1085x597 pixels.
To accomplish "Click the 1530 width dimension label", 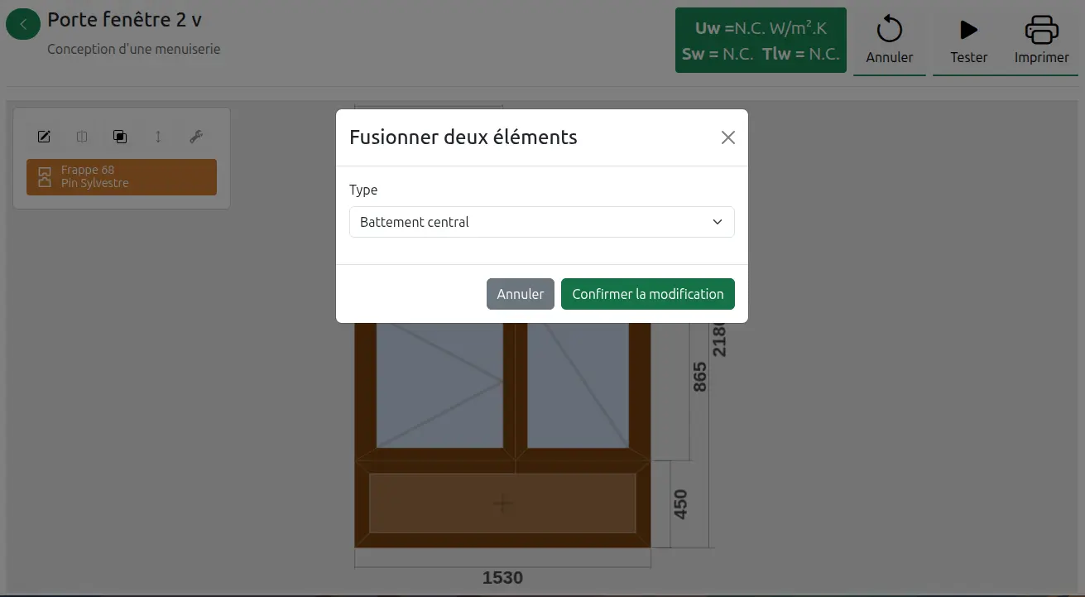I will point(502,577).
